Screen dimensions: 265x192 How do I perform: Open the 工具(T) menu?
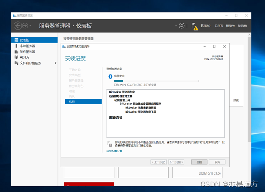(219, 26)
